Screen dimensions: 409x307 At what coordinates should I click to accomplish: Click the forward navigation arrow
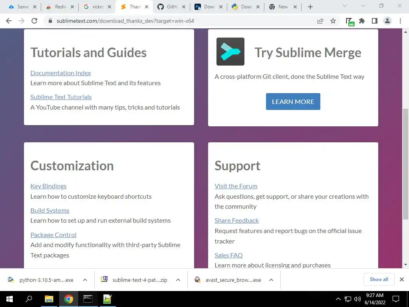click(22, 21)
